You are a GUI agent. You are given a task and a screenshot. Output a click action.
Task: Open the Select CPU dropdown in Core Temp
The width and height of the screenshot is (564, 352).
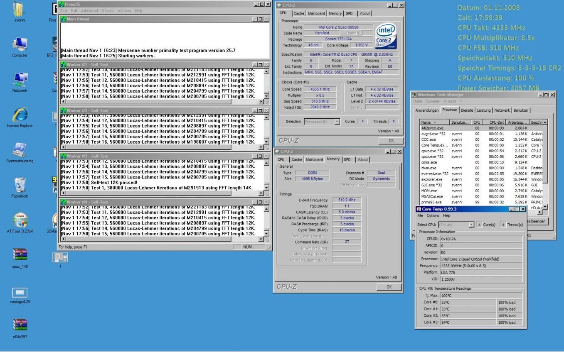[x=456, y=225]
